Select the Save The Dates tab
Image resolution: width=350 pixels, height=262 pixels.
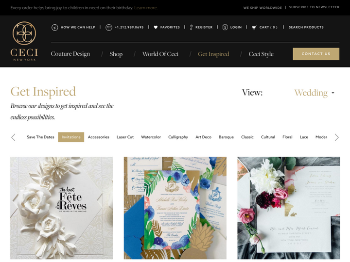tap(40, 137)
